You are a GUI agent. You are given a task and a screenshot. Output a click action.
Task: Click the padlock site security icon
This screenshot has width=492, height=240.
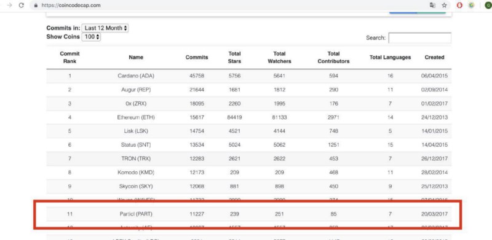point(36,6)
